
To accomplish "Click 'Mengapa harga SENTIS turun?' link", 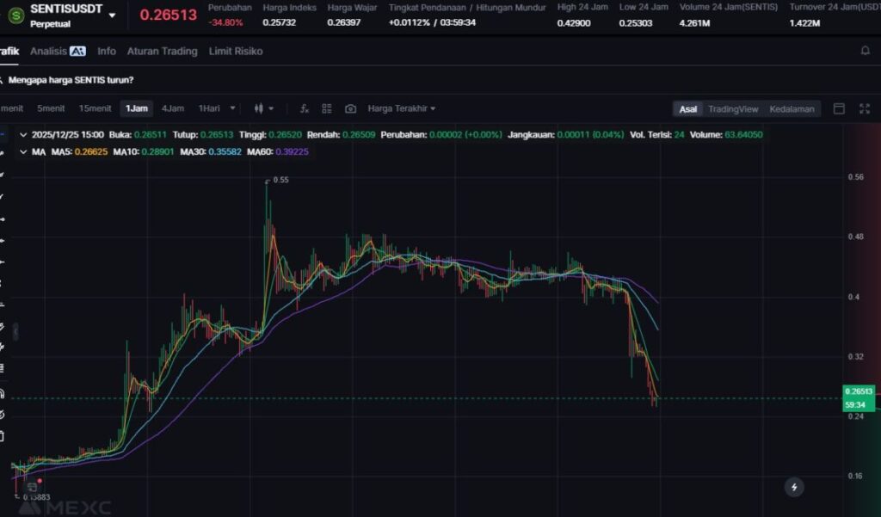I will [71, 80].
